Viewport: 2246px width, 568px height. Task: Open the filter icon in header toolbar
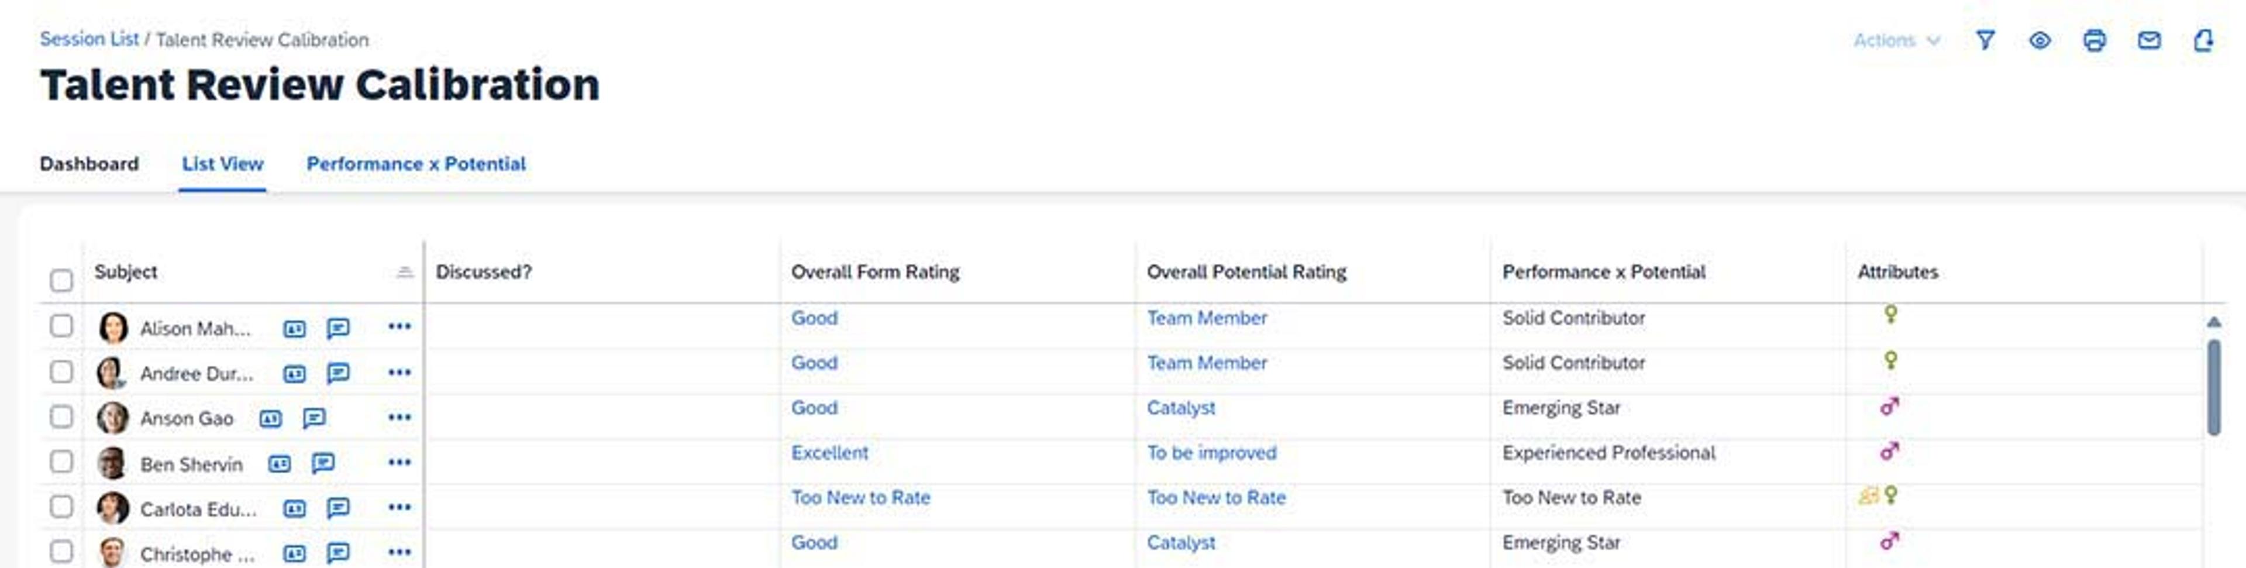click(x=1985, y=40)
